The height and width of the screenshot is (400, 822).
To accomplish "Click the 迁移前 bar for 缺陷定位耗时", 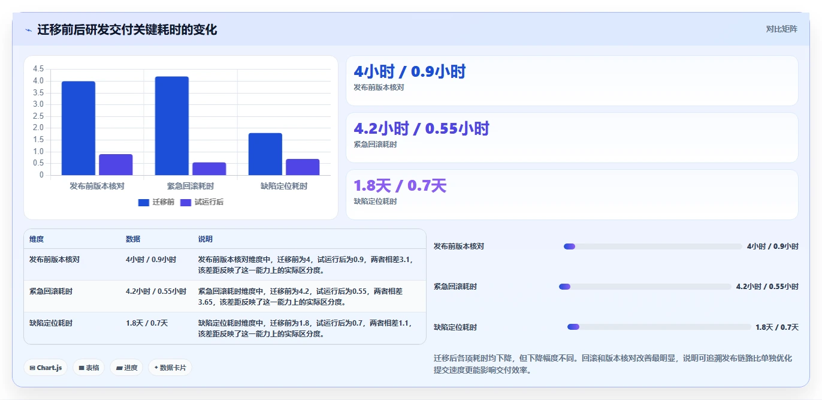I will click(x=265, y=154).
